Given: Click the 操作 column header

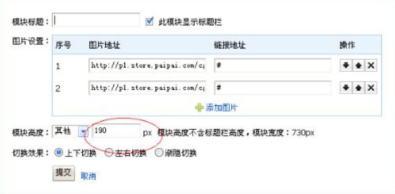Looking at the screenshot, I should (x=347, y=45).
